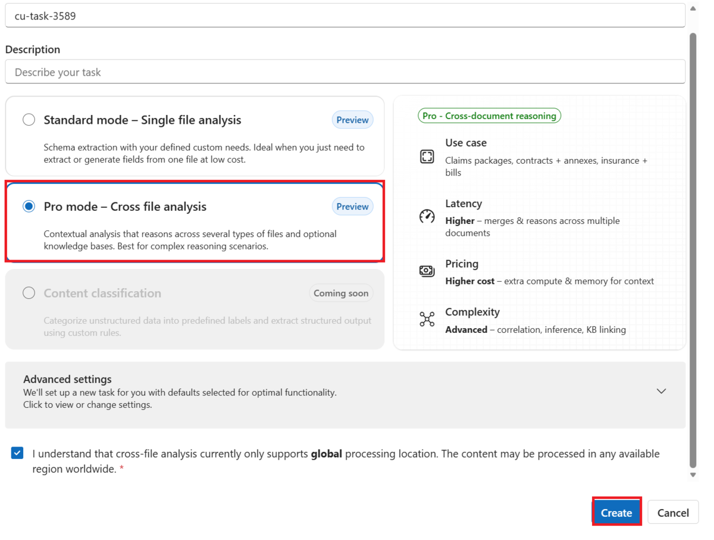
Task: Click the Latency gauge icon
Action: pyautogui.click(x=427, y=216)
